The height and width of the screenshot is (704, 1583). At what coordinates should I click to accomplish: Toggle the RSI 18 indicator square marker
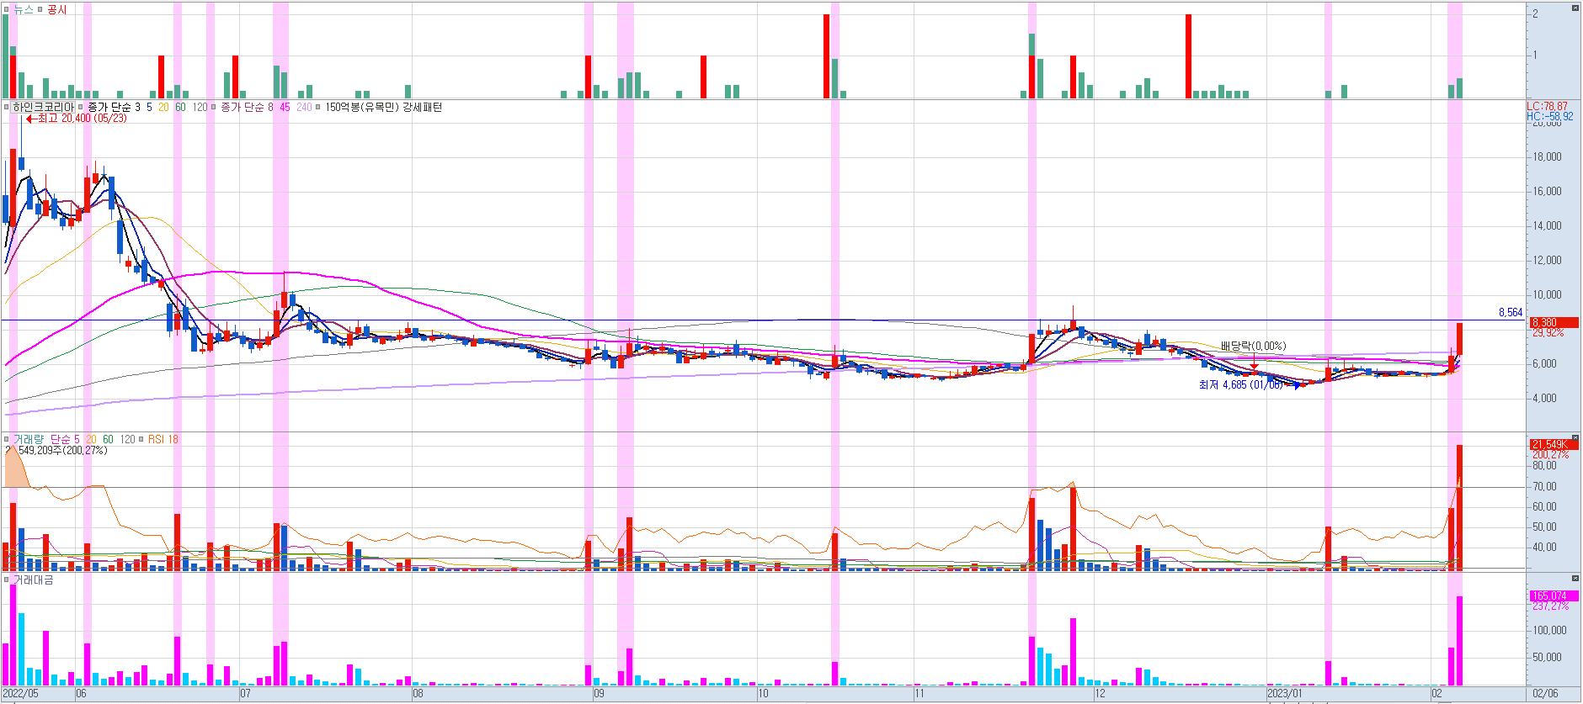point(141,439)
